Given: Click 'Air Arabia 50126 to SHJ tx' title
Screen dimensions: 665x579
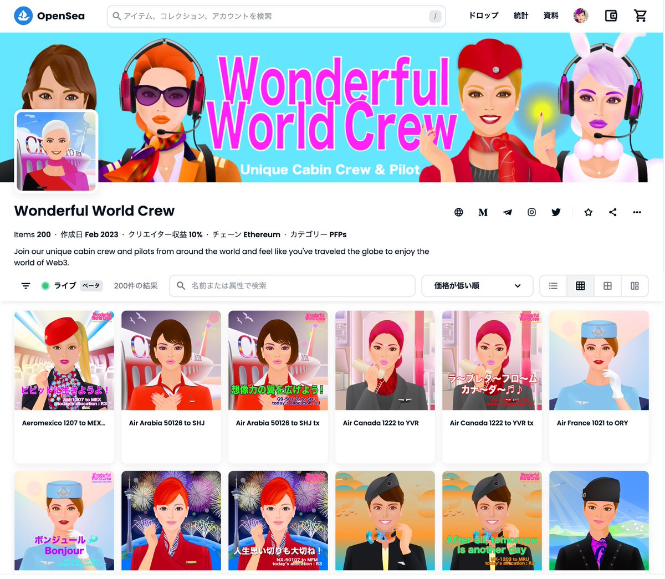Looking at the screenshot, I should click(278, 423).
